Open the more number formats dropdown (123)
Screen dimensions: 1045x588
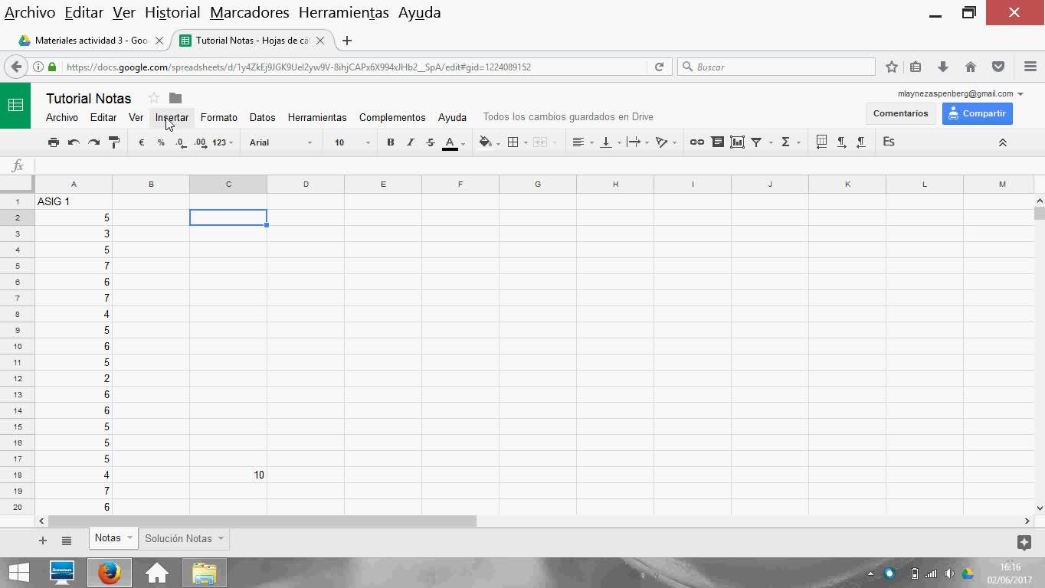point(223,142)
